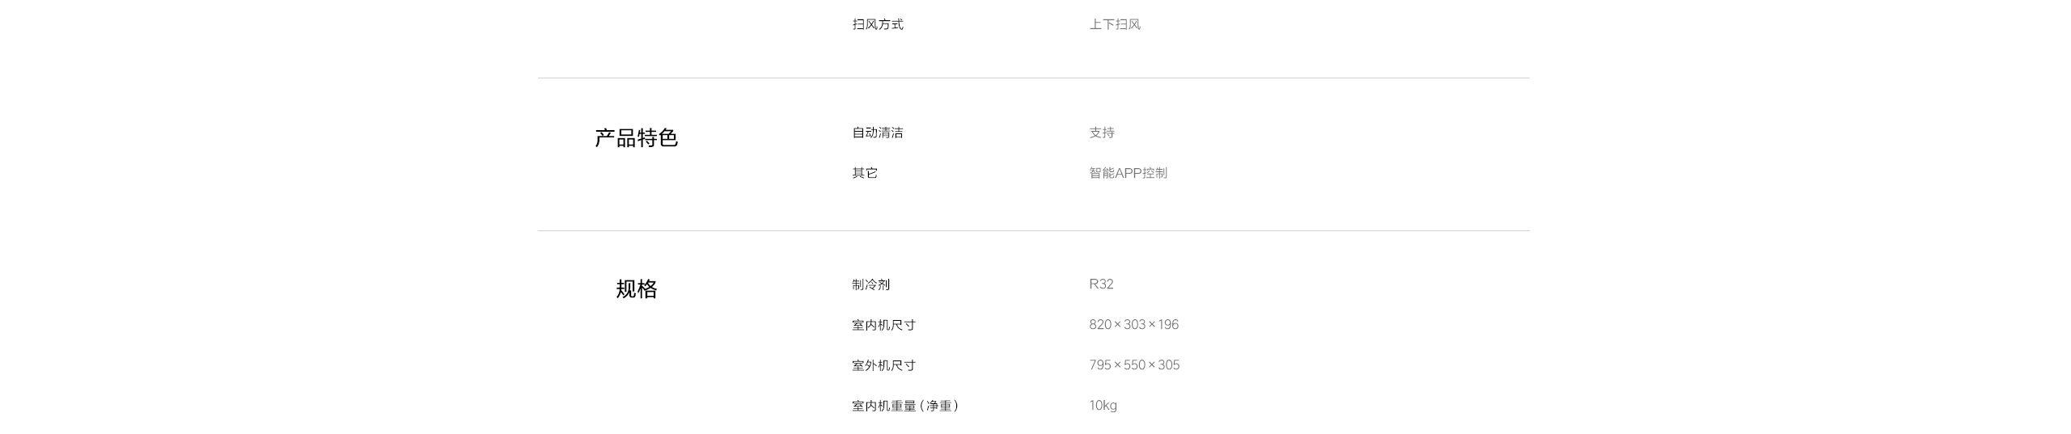
Task: Click the 产品特色 section heading
Action: click(x=636, y=138)
